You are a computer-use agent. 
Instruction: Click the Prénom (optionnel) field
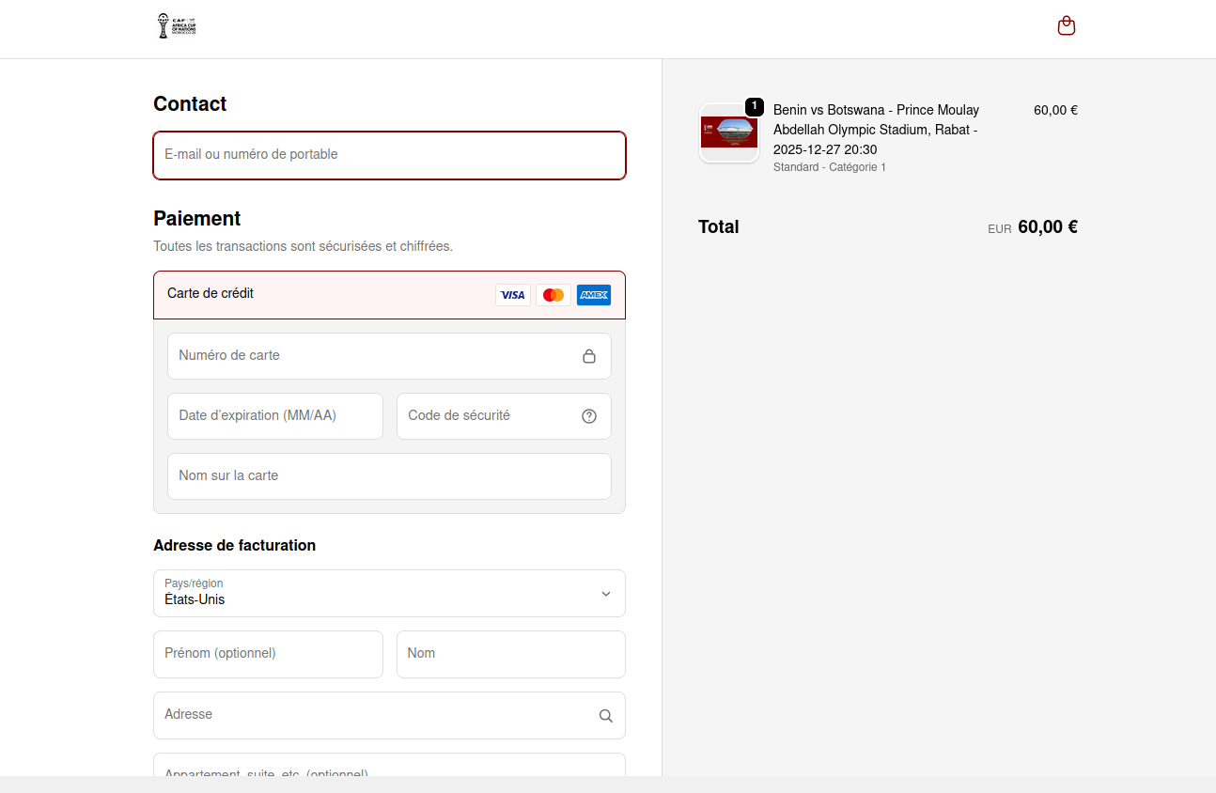click(268, 654)
